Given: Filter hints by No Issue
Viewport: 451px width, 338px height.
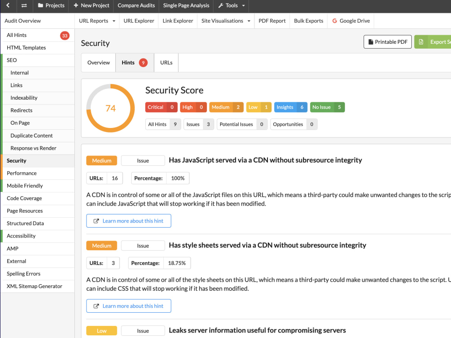Looking at the screenshot, I should click(x=327, y=107).
